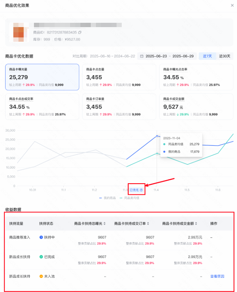This screenshot has width=237, height=292.
Task: Click the 已完成 row 2.99万元 amount
Action: click(x=195, y=257)
